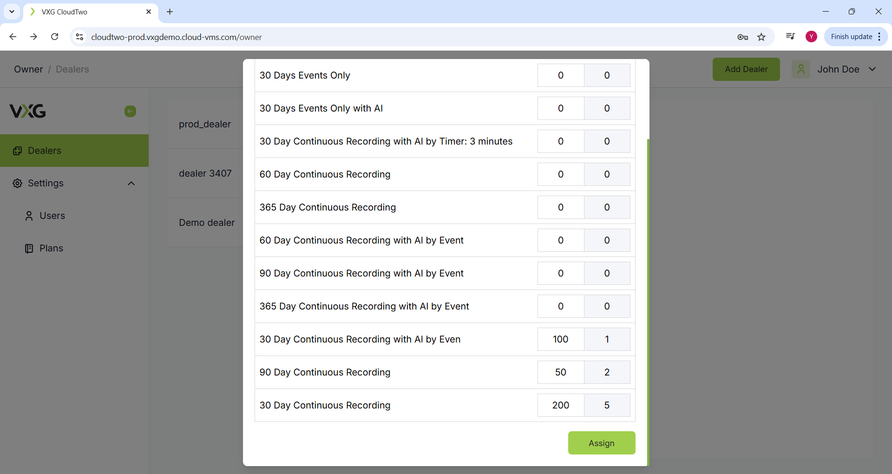Click the browser reload icon
892x474 pixels.
pyautogui.click(x=55, y=37)
